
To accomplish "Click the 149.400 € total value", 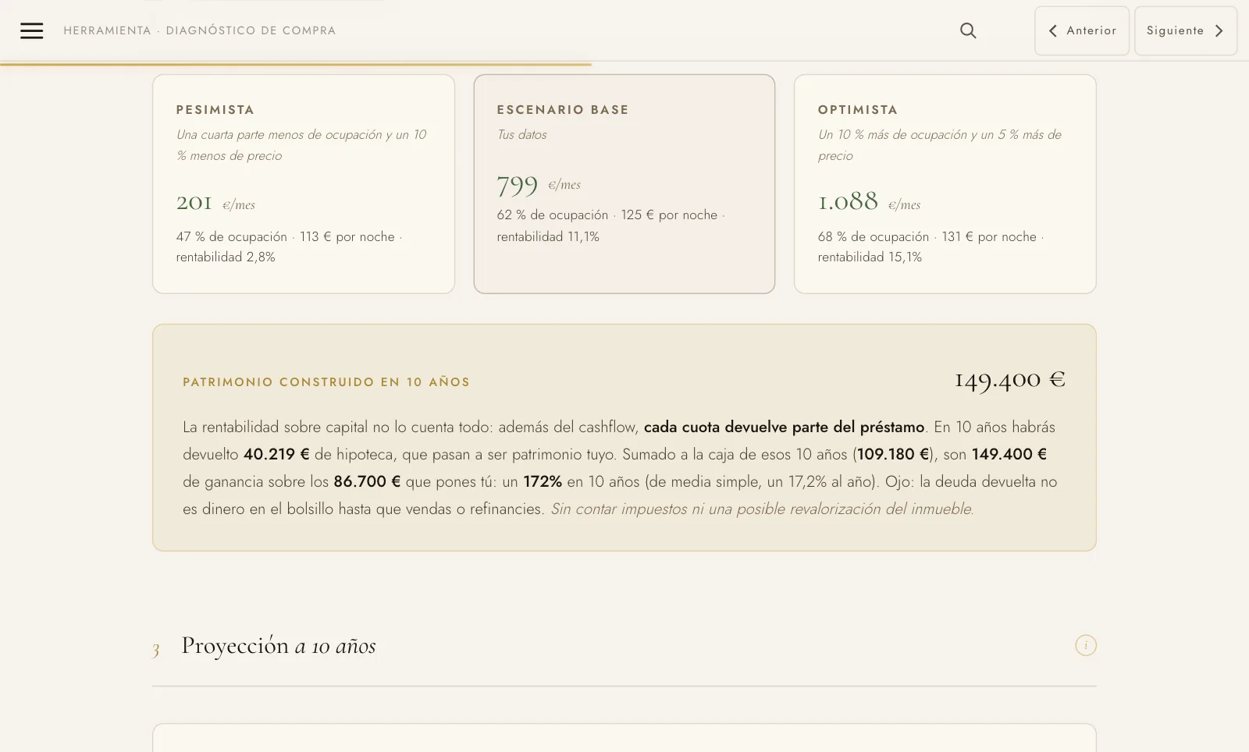I will (1010, 380).
